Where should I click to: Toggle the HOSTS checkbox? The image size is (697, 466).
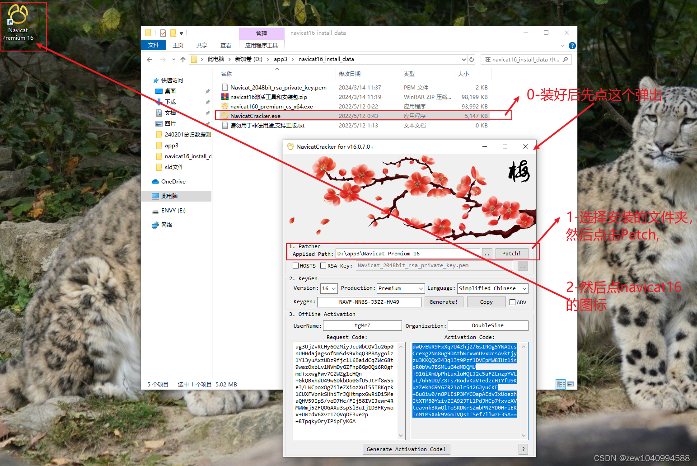click(296, 266)
